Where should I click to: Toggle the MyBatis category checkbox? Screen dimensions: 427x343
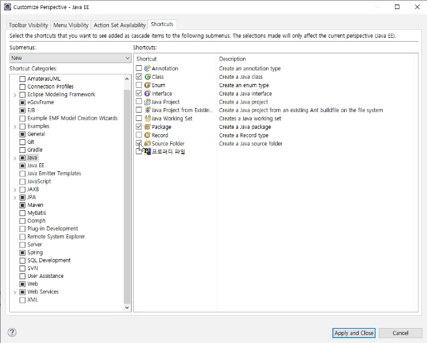point(23,213)
